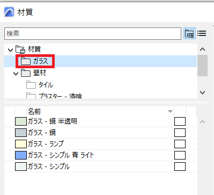Select material ガラス - シンプル 青 ライト
Image resolution: width=214 pixels, height=195 pixels.
tap(100, 155)
